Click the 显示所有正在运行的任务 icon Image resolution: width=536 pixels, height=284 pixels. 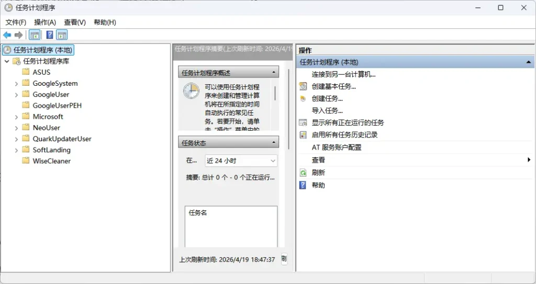click(303, 122)
